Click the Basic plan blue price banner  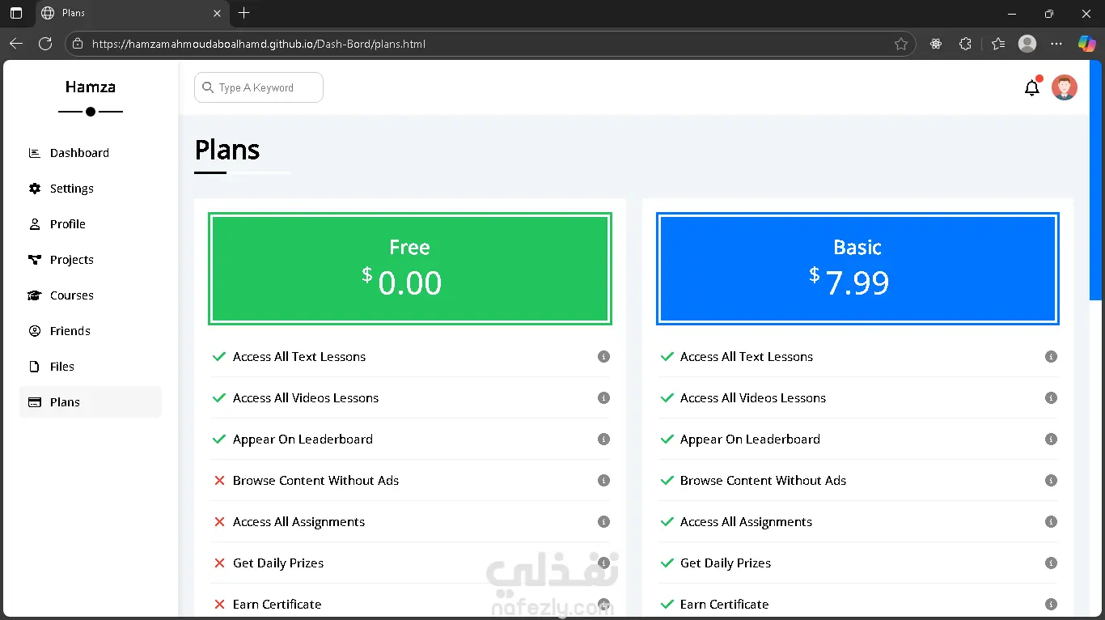coord(857,269)
